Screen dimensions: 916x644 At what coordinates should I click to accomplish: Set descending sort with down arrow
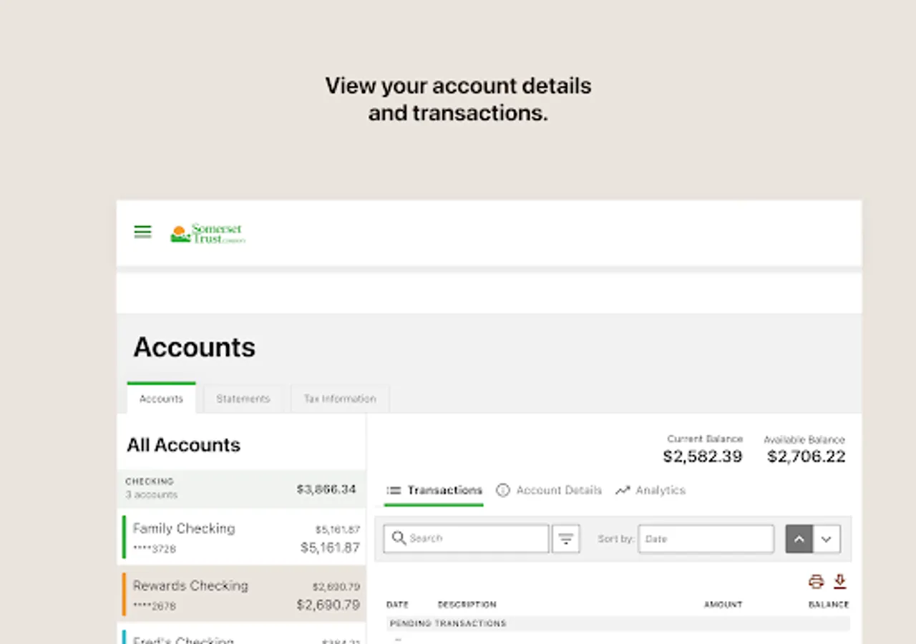(x=827, y=539)
